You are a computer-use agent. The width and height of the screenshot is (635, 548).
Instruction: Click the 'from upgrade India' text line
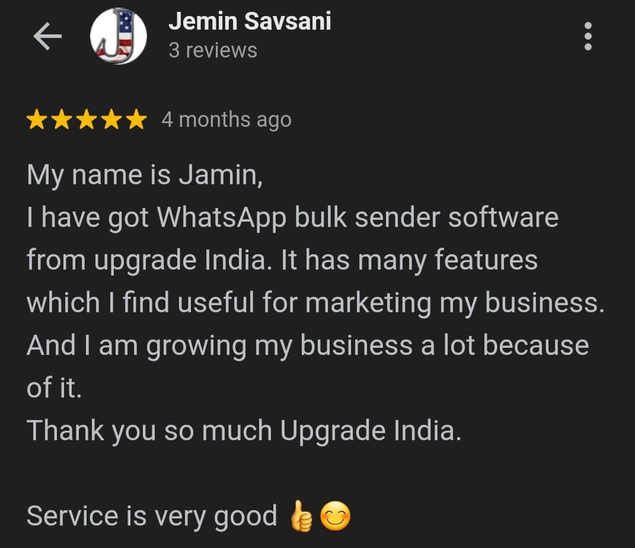pyautogui.click(x=282, y=260)
